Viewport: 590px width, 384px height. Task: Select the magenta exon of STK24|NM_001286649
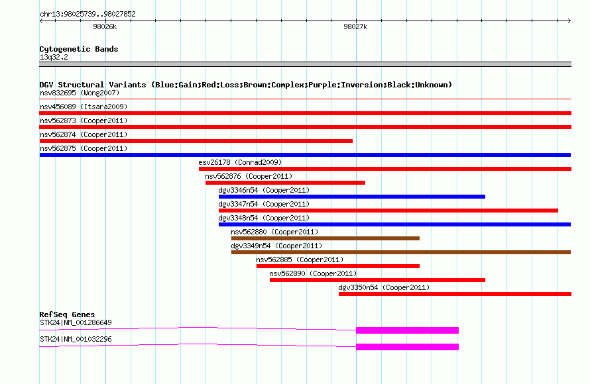click(x=407, y=330)
